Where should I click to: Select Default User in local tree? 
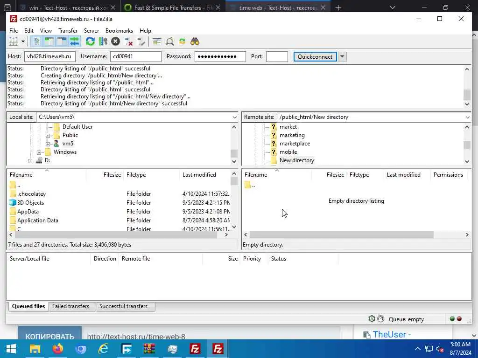click(x=77, y=127)
